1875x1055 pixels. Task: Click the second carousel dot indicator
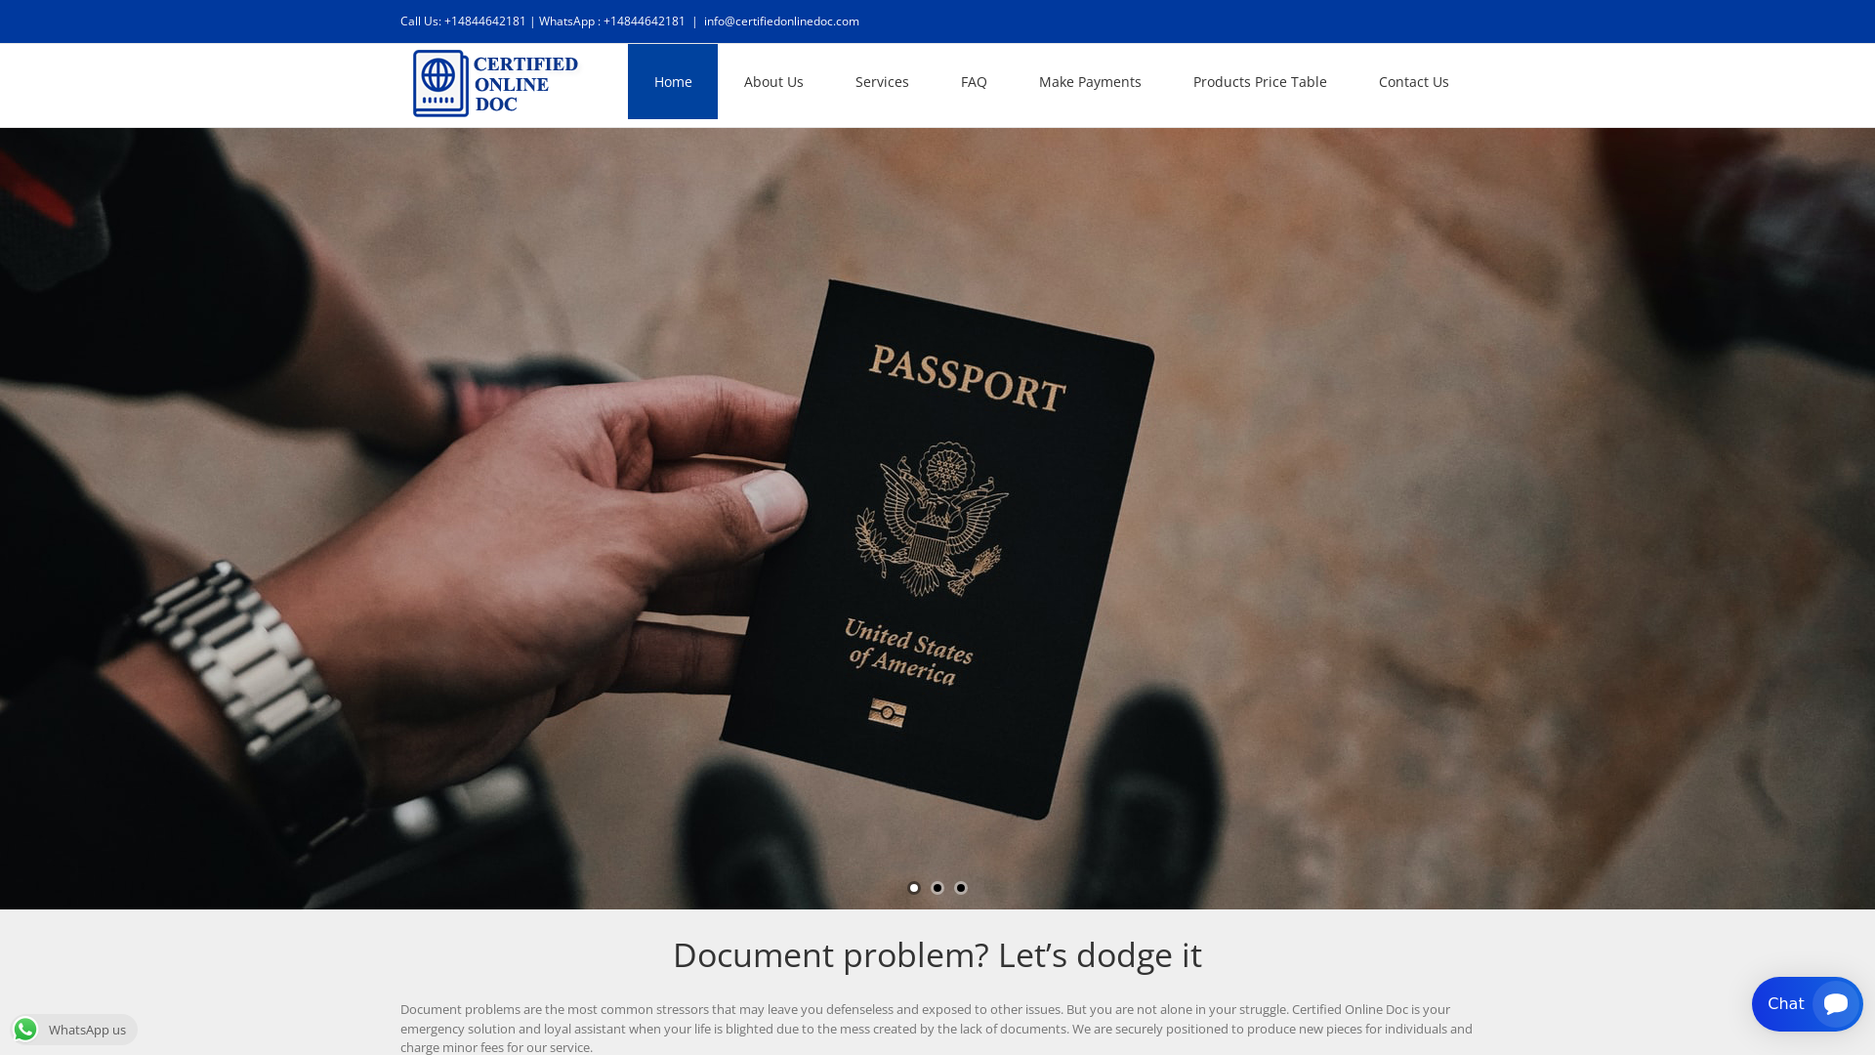pos(937,888)
